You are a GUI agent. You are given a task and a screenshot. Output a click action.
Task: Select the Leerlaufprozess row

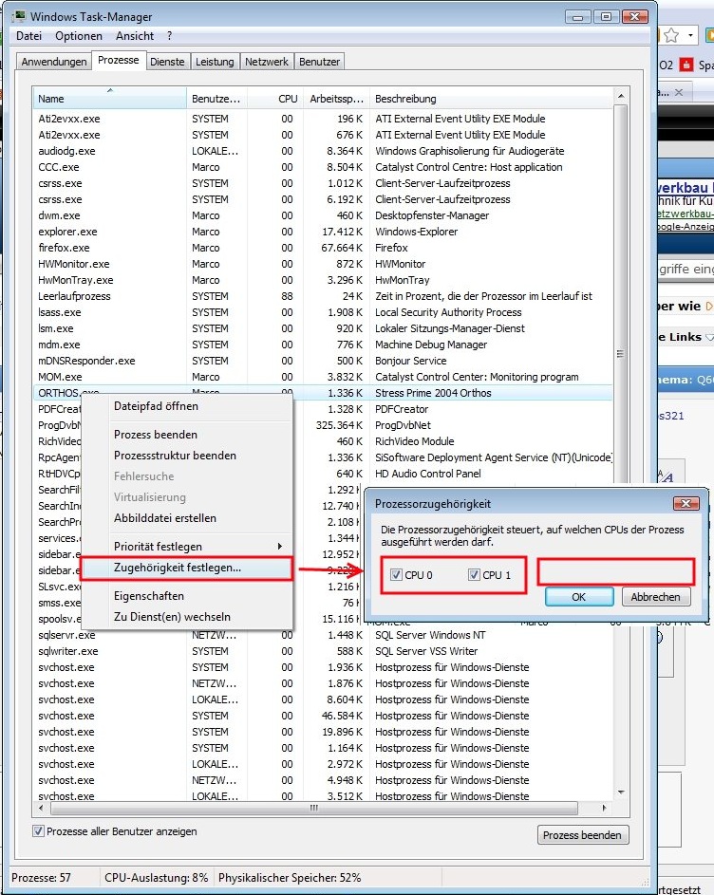[x=323, y=296]
